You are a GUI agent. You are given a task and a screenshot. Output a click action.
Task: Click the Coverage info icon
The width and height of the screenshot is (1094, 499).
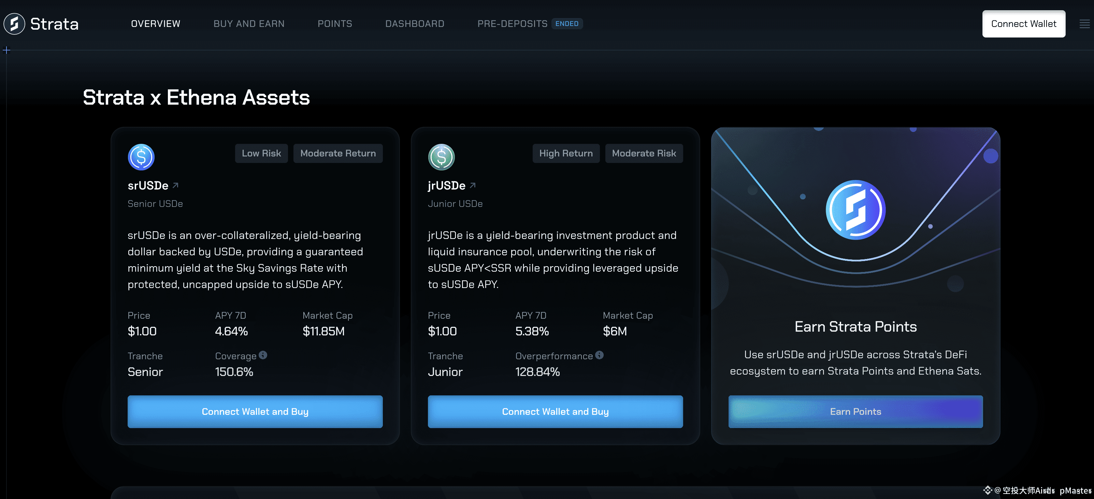pyautogui.click(x=263, y=355)
